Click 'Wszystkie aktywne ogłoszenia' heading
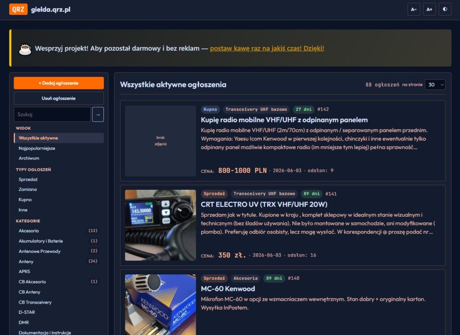The image size is (460, 335). (173, 84)
